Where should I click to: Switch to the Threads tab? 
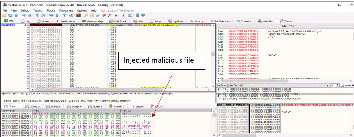(244, 21)
